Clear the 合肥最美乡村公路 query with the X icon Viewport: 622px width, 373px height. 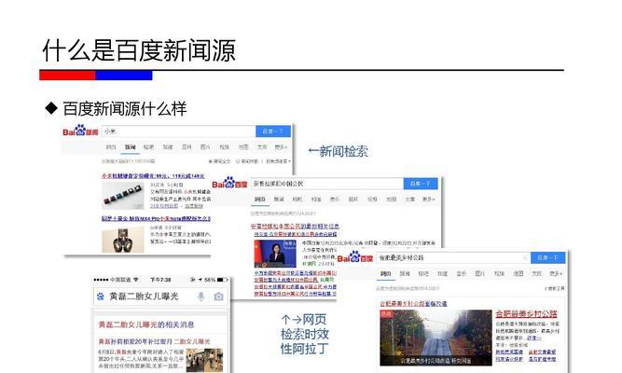coord(524,257)
